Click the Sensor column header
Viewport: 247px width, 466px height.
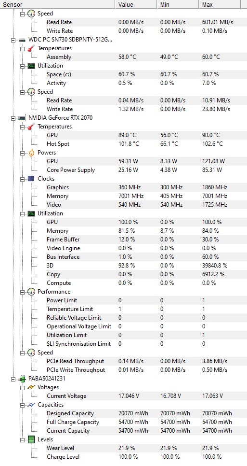pos(57,4)
